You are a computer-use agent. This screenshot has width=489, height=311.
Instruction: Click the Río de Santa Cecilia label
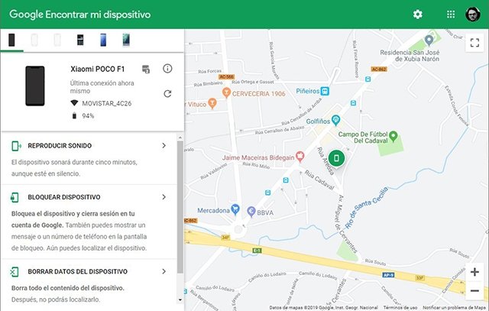[x=367, y=207]
